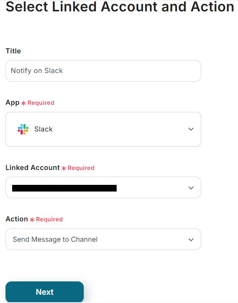
Task: Open the Linked Account redacted selection field
Action: [65, 188]
